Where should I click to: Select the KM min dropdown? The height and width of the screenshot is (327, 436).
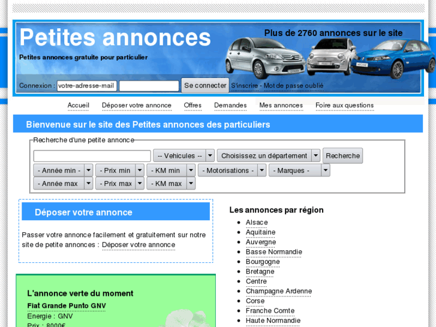pyautogui.click(x=171, y=170)
